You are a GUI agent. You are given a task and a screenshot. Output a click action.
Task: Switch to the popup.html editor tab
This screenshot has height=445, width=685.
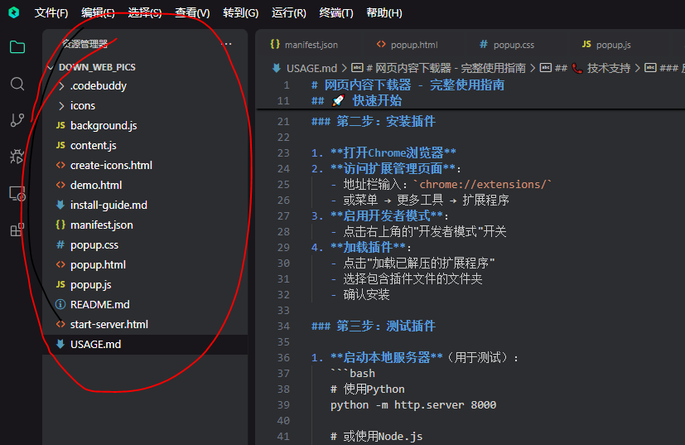(x=407, y=45)
